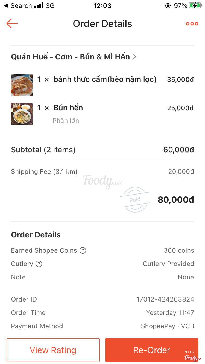Open the three-dot more options menu
This screenshot has height=364, width=205.
point(192,24)
